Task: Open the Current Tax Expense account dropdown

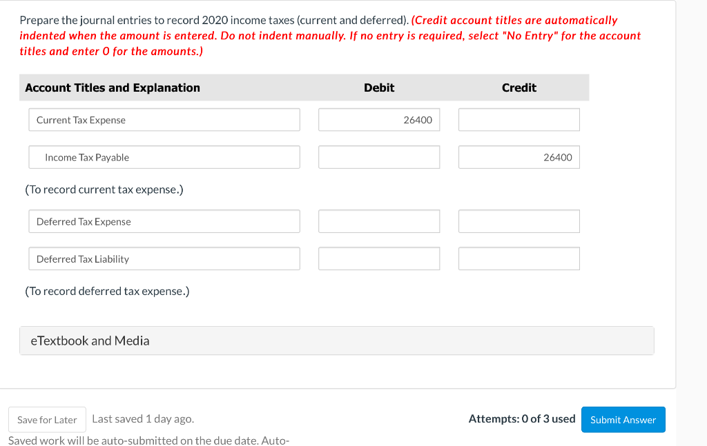Action: click(164, 119)
